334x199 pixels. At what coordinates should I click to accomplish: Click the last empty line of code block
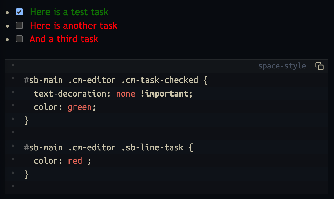click(107, 186)
